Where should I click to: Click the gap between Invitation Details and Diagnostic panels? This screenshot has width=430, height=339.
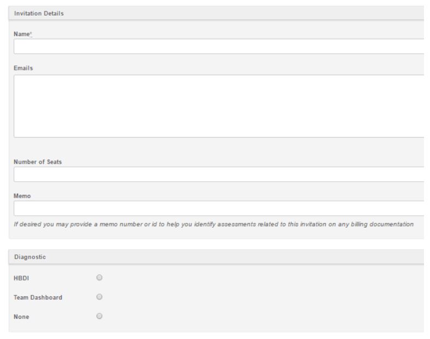coord(218,244)
